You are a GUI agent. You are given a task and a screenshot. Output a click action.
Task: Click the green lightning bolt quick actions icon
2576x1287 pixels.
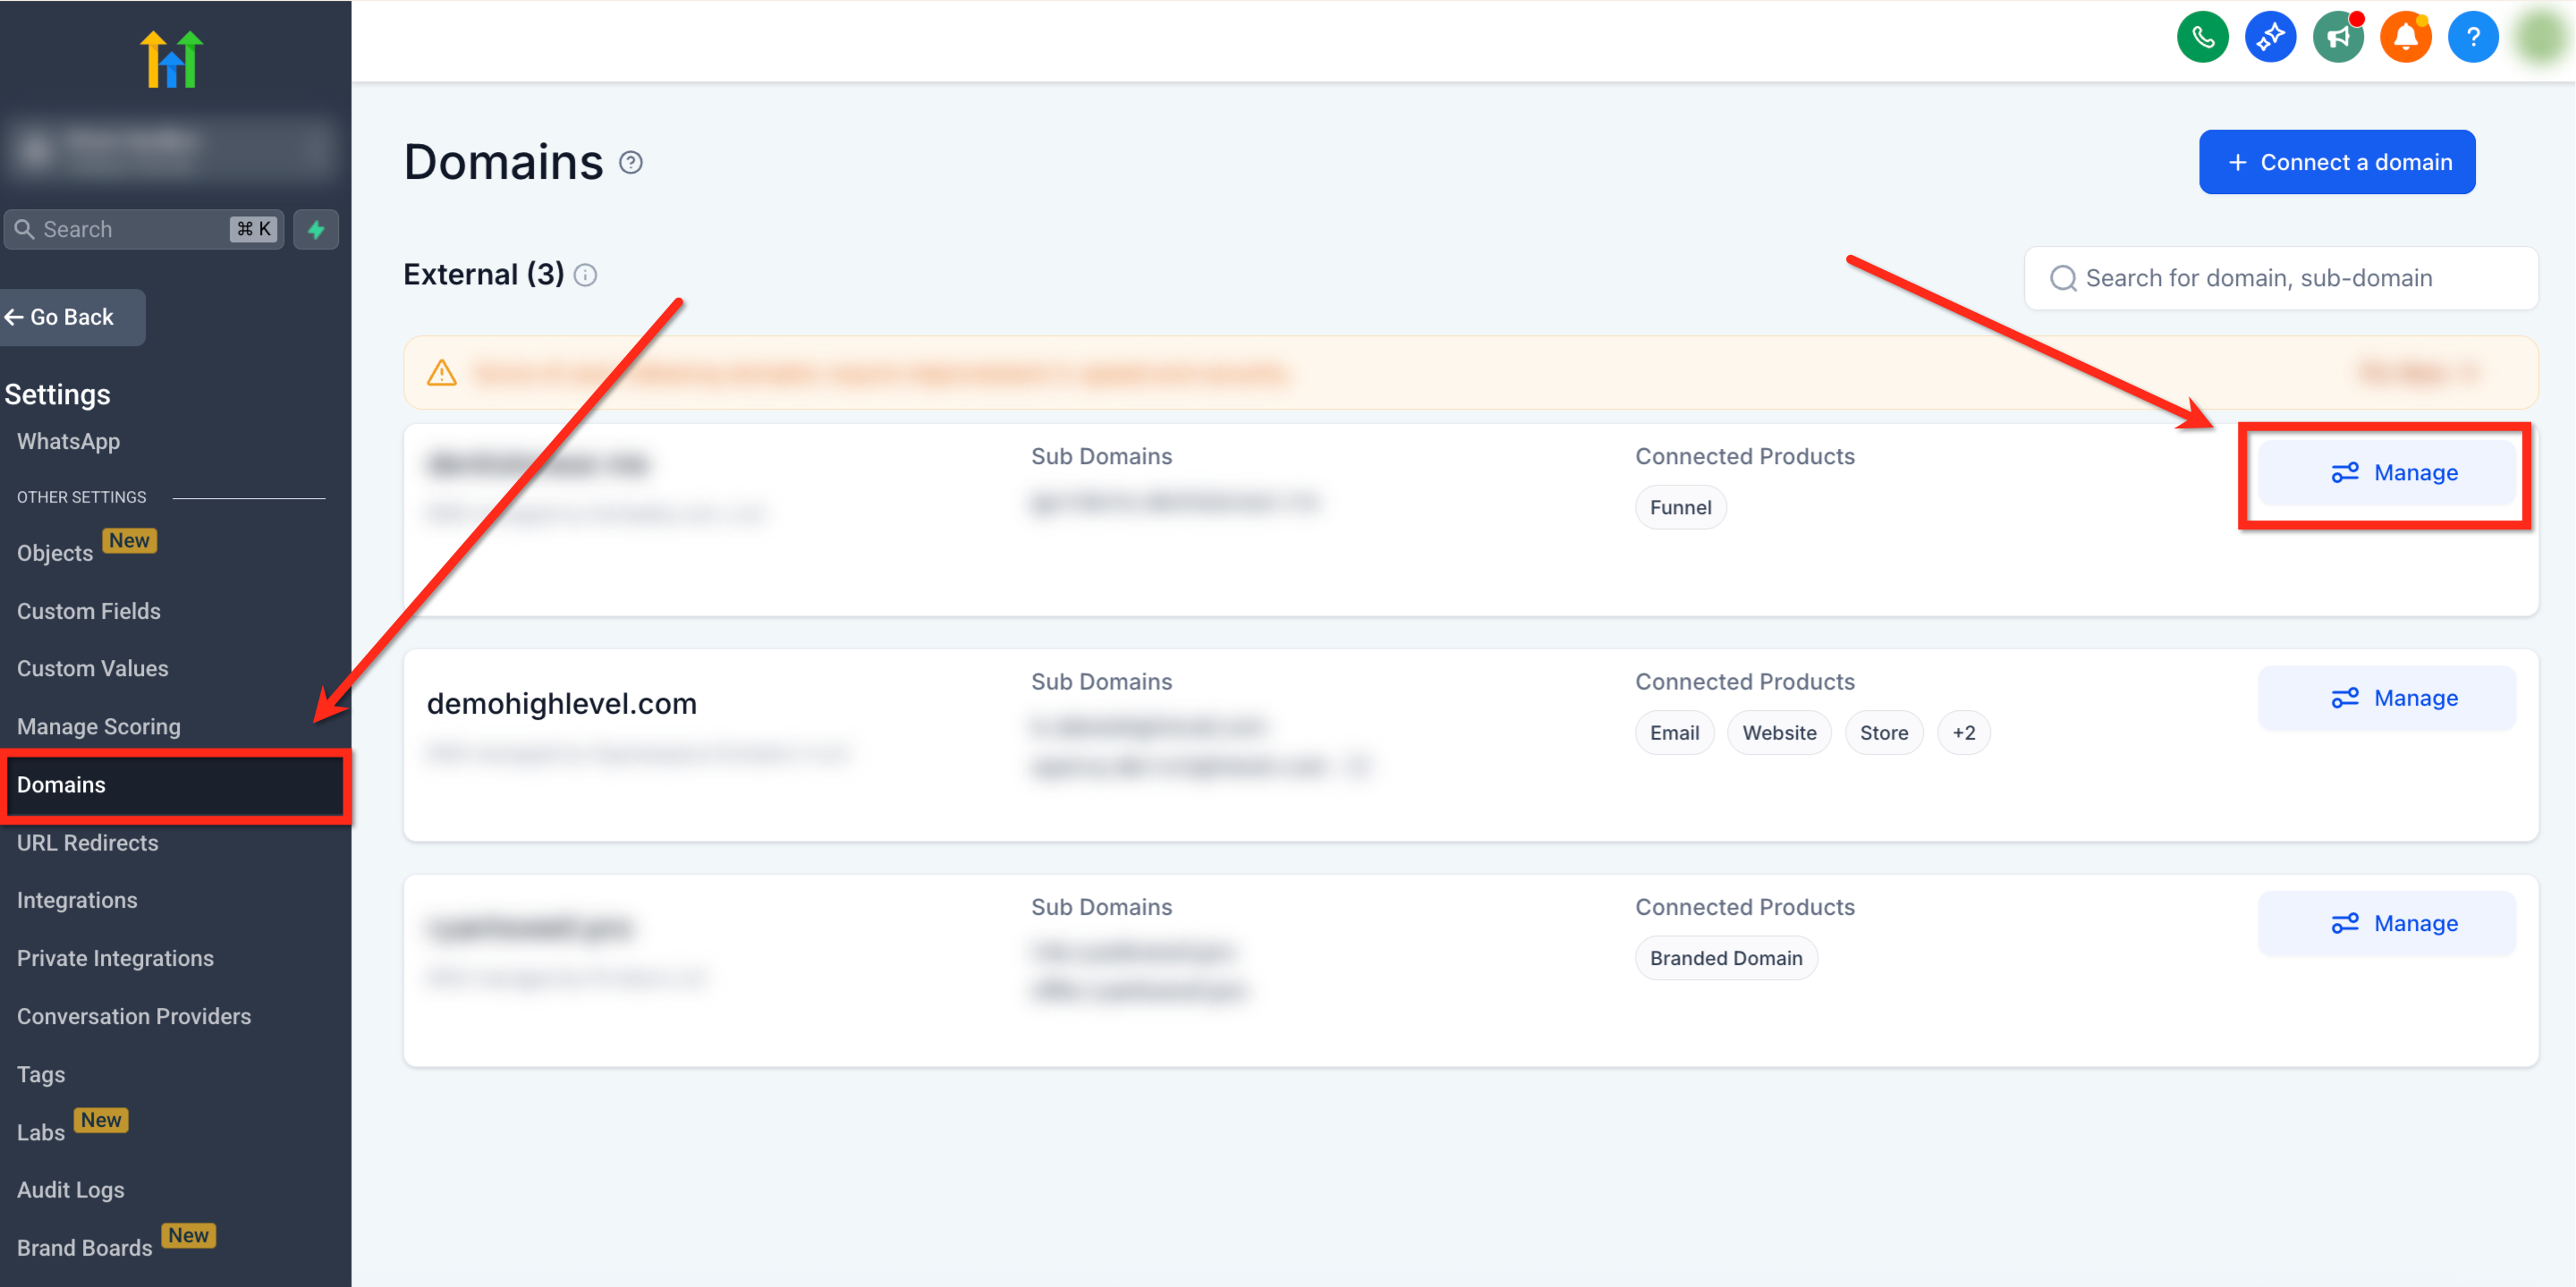(316, 229)
